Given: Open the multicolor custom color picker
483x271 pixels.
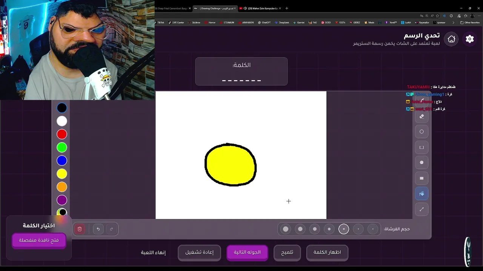Looking at the screenshot, I should pyautogui.click(x=62, y=213).
